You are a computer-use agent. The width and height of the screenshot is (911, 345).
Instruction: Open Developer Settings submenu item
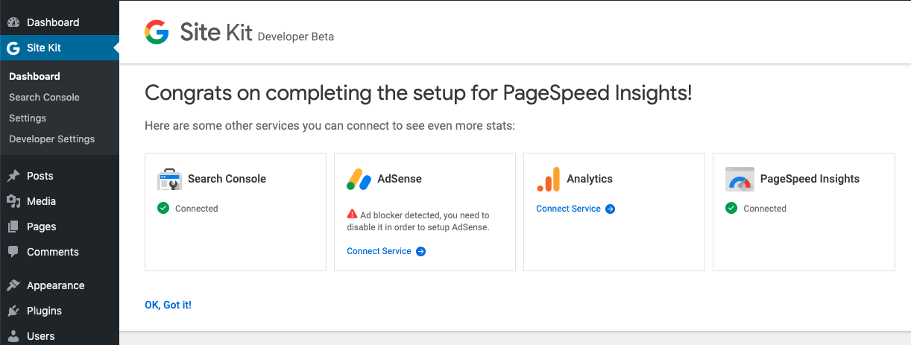click(52, 139)
